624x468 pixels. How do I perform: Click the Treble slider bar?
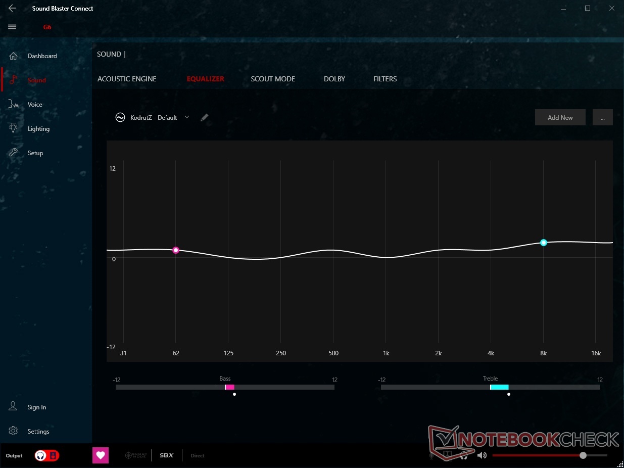(x=490, y=387)
